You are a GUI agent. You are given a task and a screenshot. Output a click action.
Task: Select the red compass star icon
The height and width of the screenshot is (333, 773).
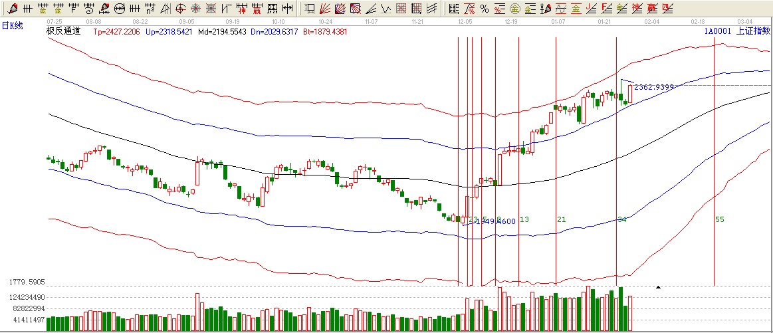point(196,9)
